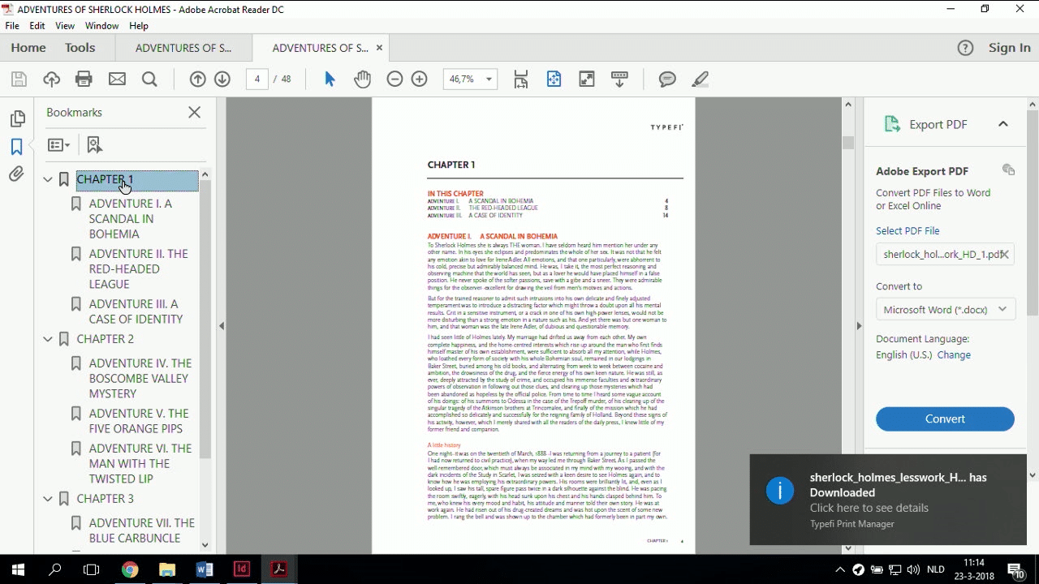Screen dimensions: 1039x584
Task: Select ADVENTURE VI. THE MAN WITH THE TWISTED LIP
Action: [x=140, y=464]
